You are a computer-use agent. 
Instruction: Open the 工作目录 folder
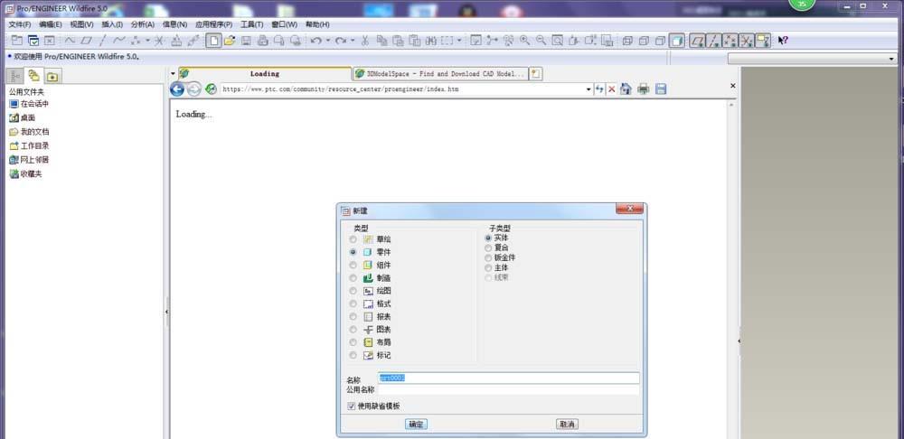point(29,145)
